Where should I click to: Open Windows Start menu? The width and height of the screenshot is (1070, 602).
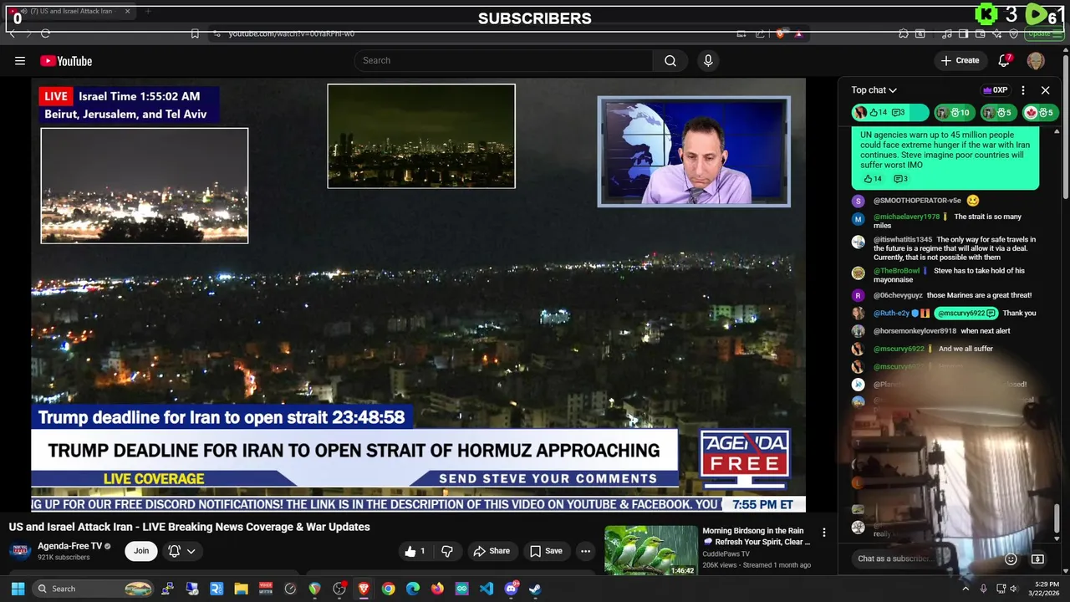[18, 589]
